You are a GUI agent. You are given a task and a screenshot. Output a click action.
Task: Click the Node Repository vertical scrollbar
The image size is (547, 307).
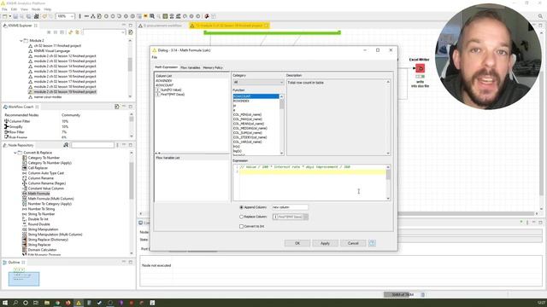click(132, 203)
